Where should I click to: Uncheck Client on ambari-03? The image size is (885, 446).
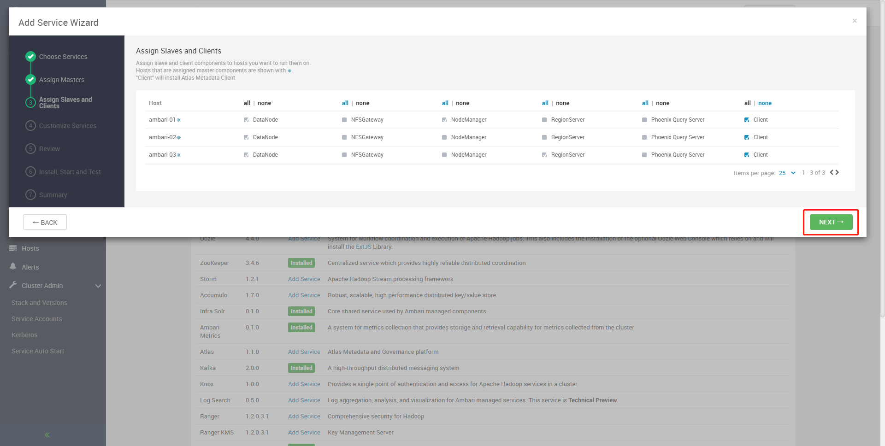(747, 155)
